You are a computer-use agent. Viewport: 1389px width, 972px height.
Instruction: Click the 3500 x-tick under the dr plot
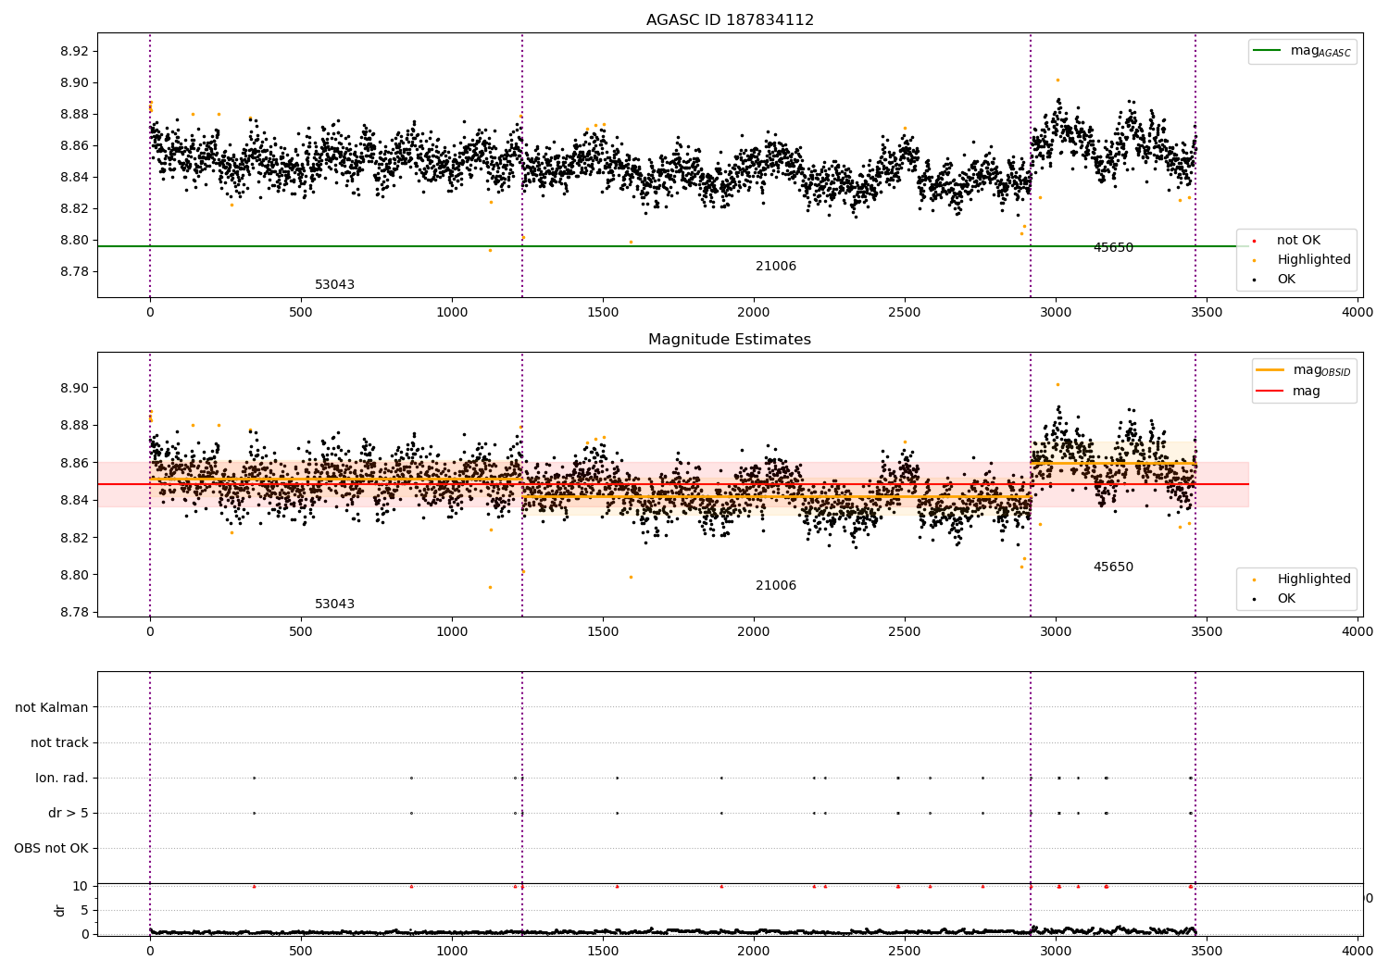[1208, 951]
